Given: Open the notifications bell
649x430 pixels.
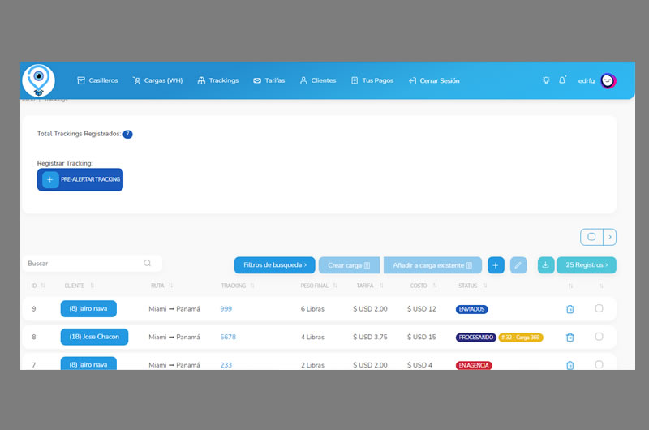Looking at the screenshot, I should [562, 80].
